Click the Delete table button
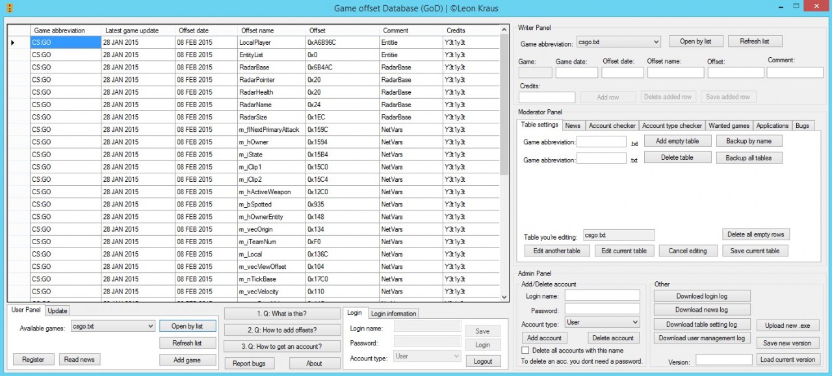Image resolution: width=832 pixels, height=376 pixels. (x=677, y=157)
